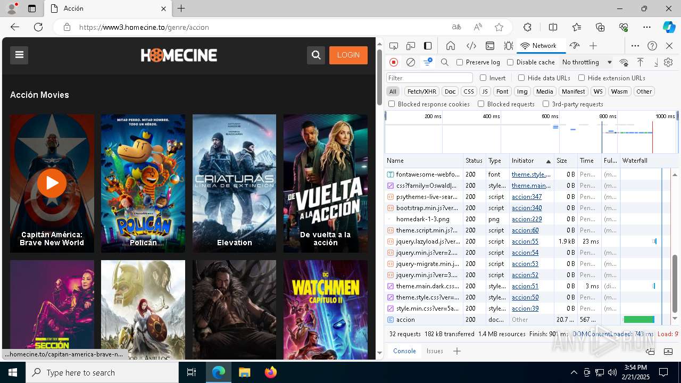Image resolution: width=681 pixels, height=383 pixels.
Task: Tick the Invert filter checkbox
Action: point(483,78)
